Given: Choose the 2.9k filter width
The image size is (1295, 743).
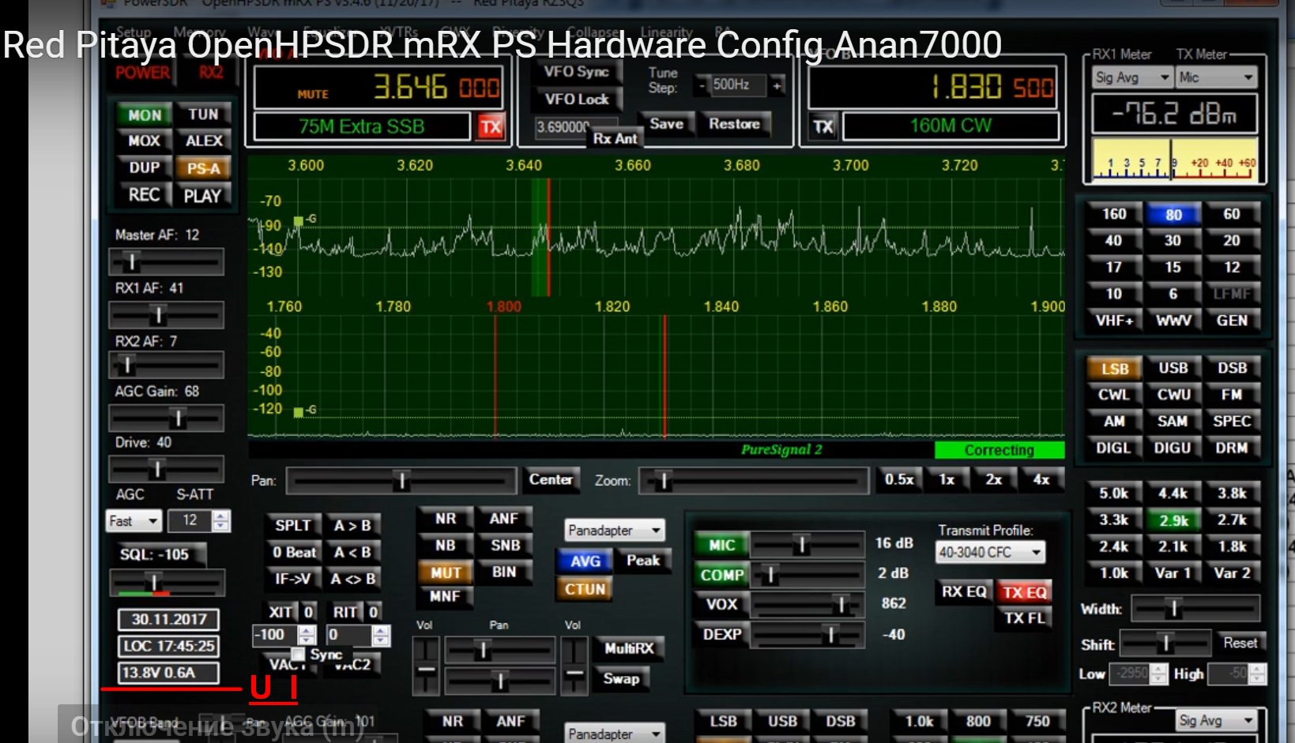Looking at the screenshot, I should 1173,520.
